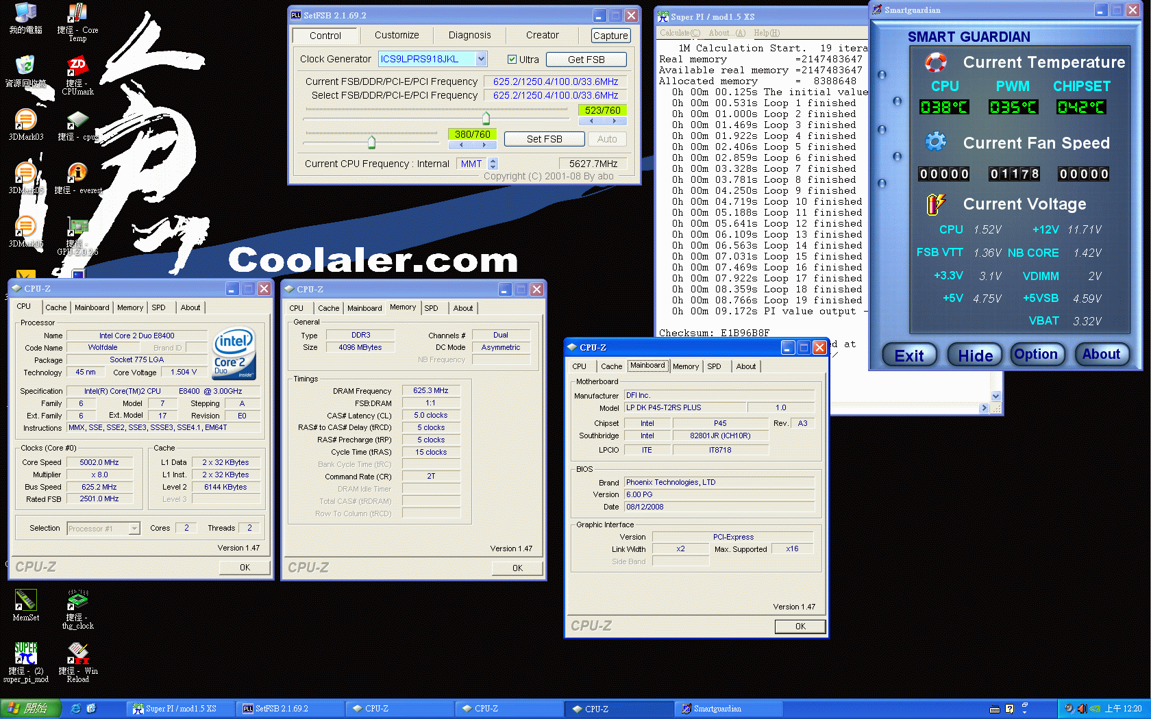This screenshot has width=1151, height=719.
Task: Launch the 3DMark06 desktop shortcut
Action: 25,231
